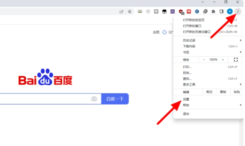The width and height of the screenshot is (245, 146).
Task: Click the fullscreen icon in the zoom row
Action: [x=236, y=60]
